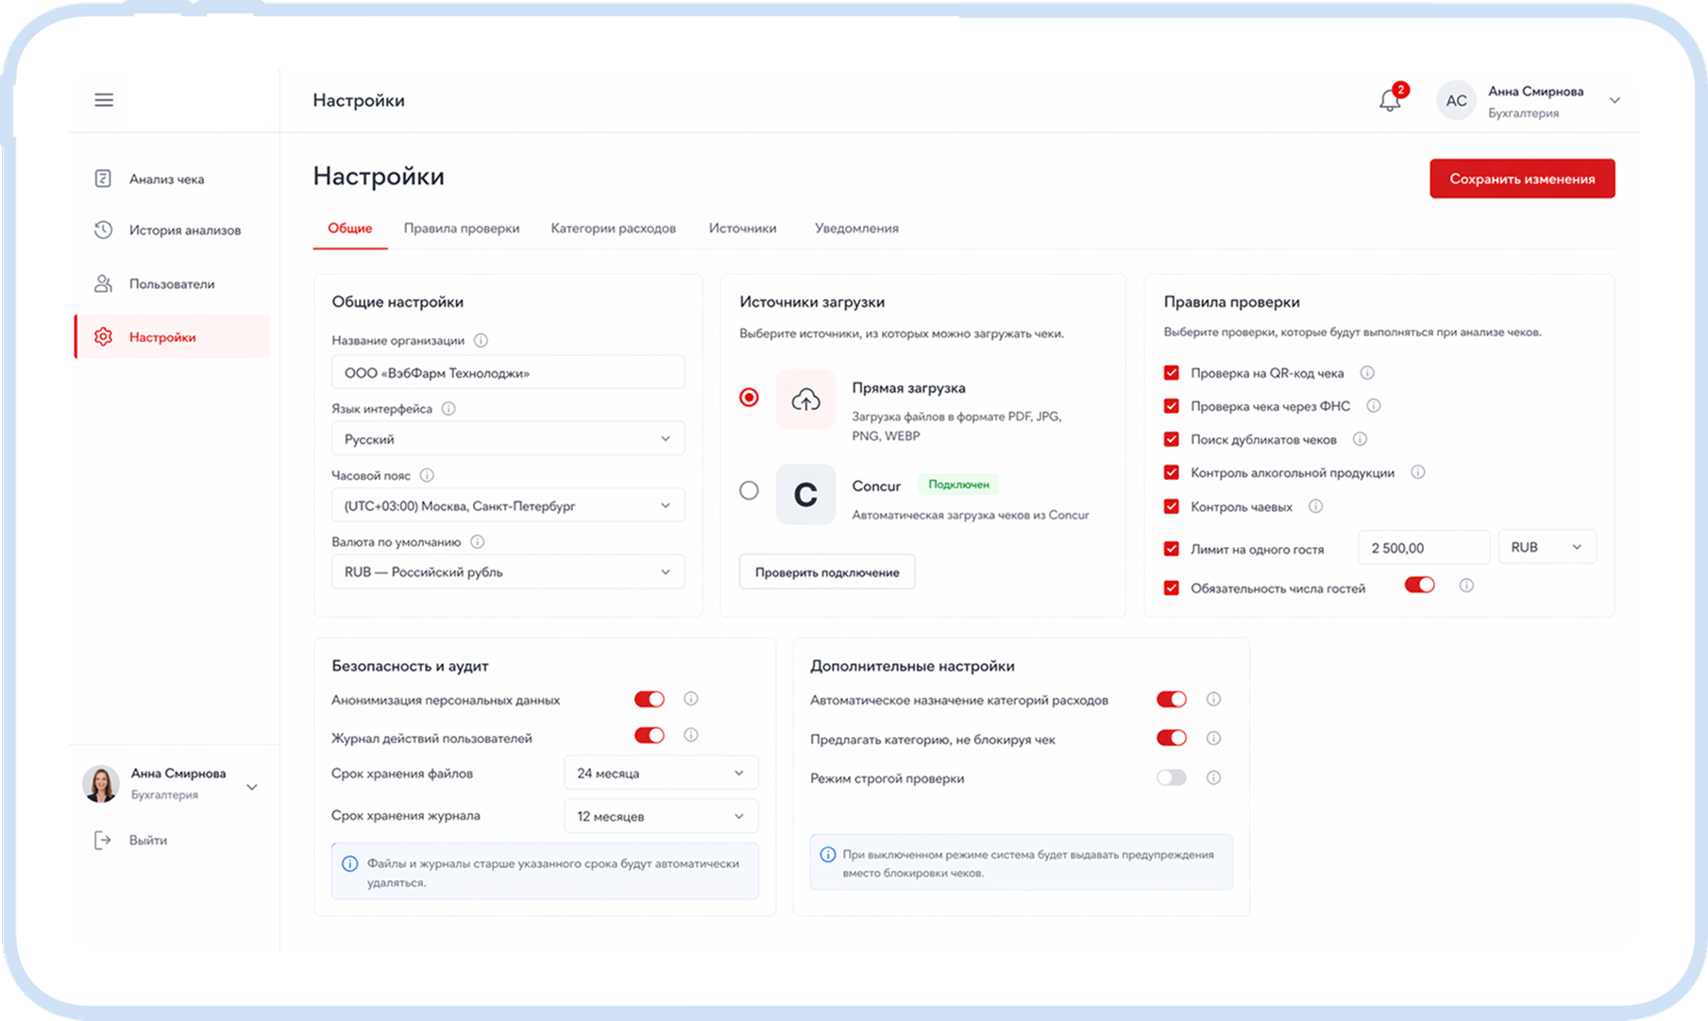Viewport: 1708px width, 1021px height.
Task: Disable Предлагать категорию, не блокируя чек switch
Action: (x=1172, y=738)
